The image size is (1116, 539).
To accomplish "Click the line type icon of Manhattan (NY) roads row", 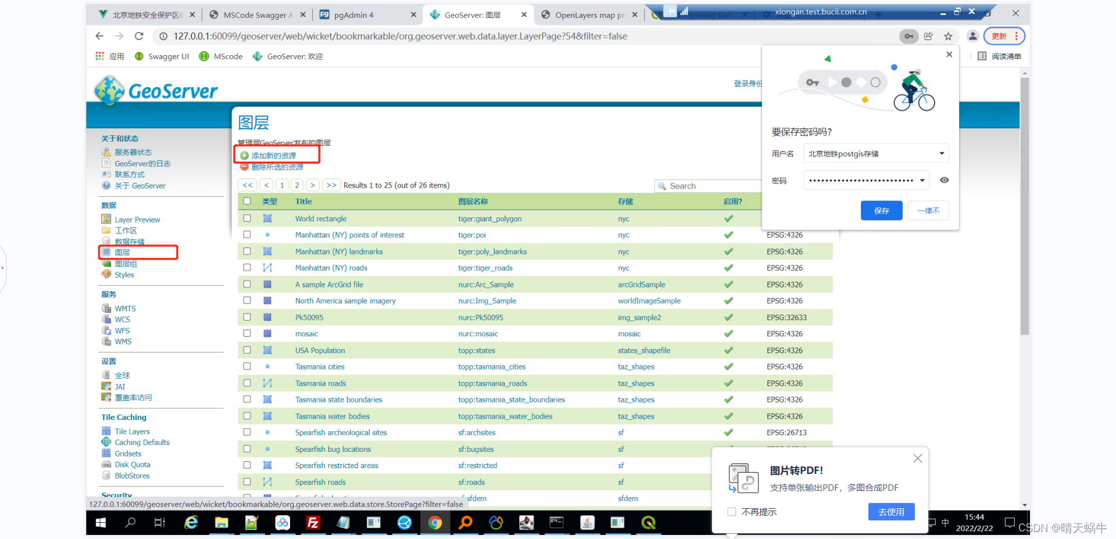I will pos(267,268).
